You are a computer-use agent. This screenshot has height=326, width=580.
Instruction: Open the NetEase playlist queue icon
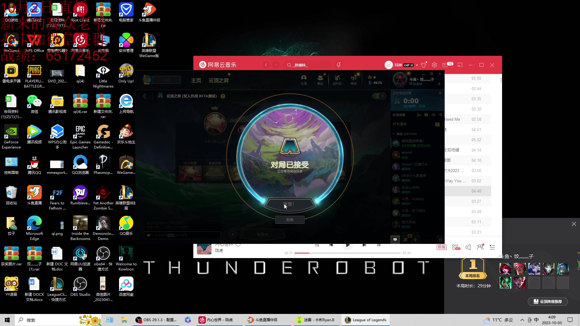pyautogui.click(x=492, y=247)
